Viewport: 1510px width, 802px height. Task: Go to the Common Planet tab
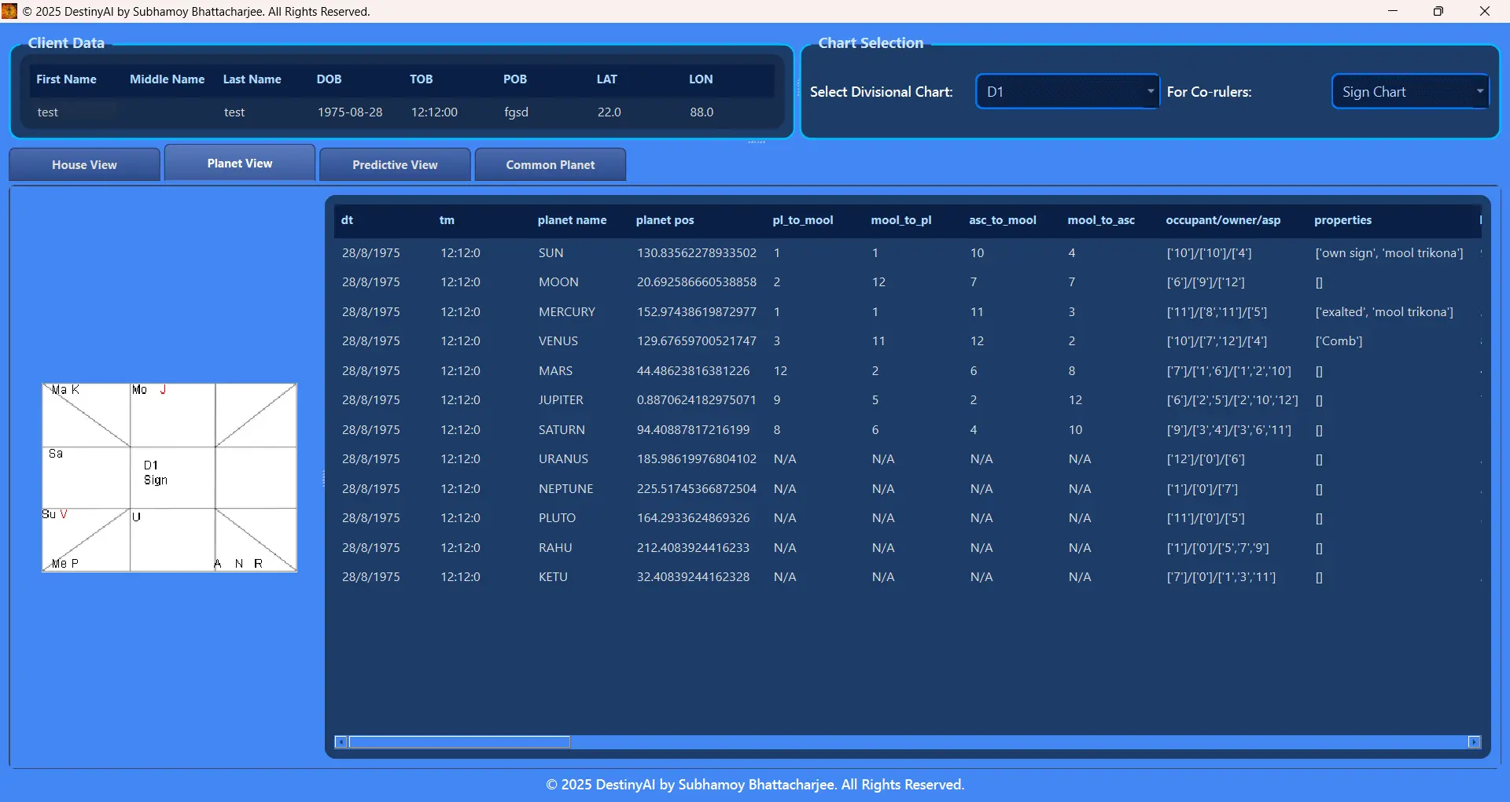coord(551,165)
